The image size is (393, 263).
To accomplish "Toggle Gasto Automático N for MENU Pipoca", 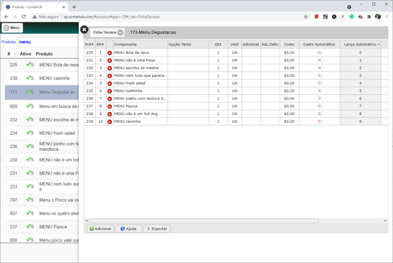I will pos(319,106).
